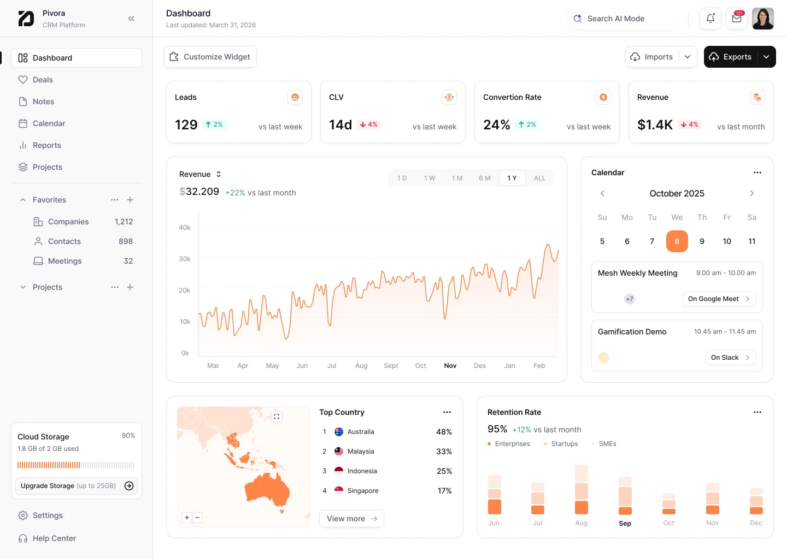
Task: Click the Convertion Rate card icon
Action: pyautogui.click(x=603, y=97)
